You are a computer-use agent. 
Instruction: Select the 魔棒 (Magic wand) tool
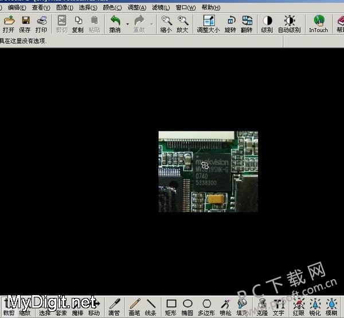coord(77,307)
